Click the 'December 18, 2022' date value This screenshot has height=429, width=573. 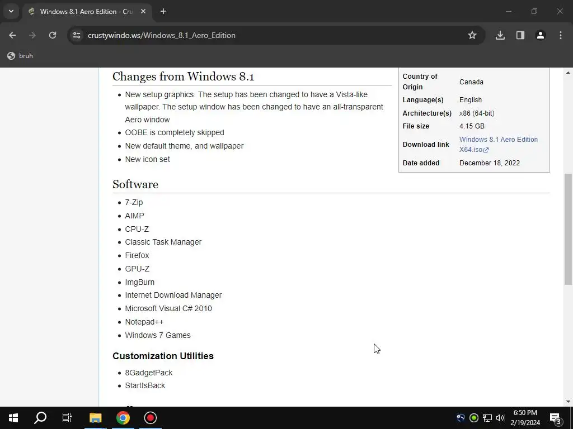pos(490,163)
